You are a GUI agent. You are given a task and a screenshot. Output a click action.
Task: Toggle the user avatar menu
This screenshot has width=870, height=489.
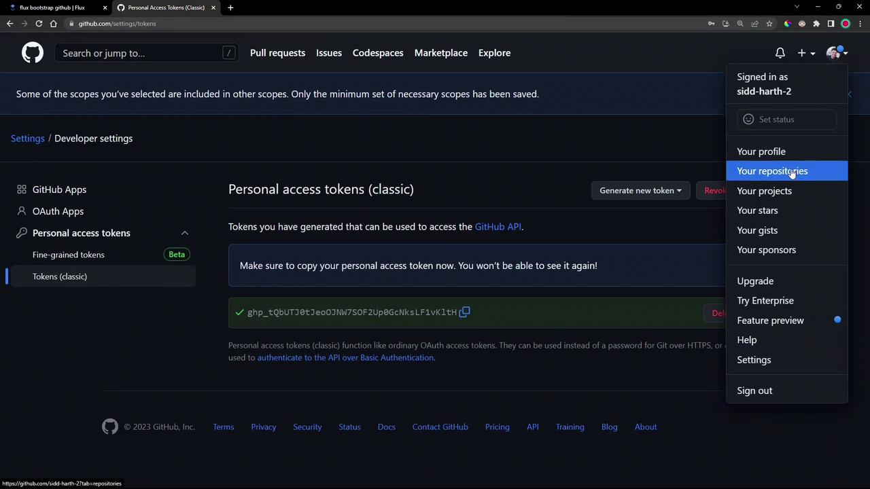coord(837,53)
